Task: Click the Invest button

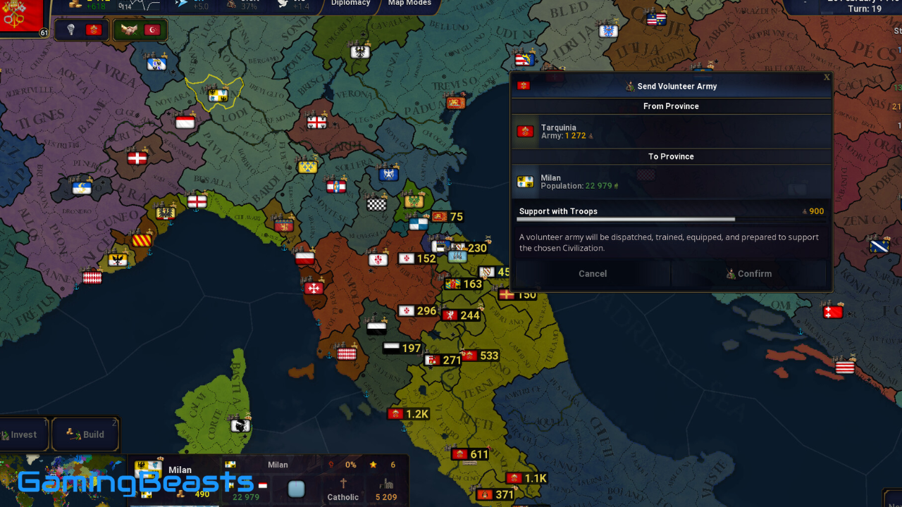Action: [x=23, y=434]
